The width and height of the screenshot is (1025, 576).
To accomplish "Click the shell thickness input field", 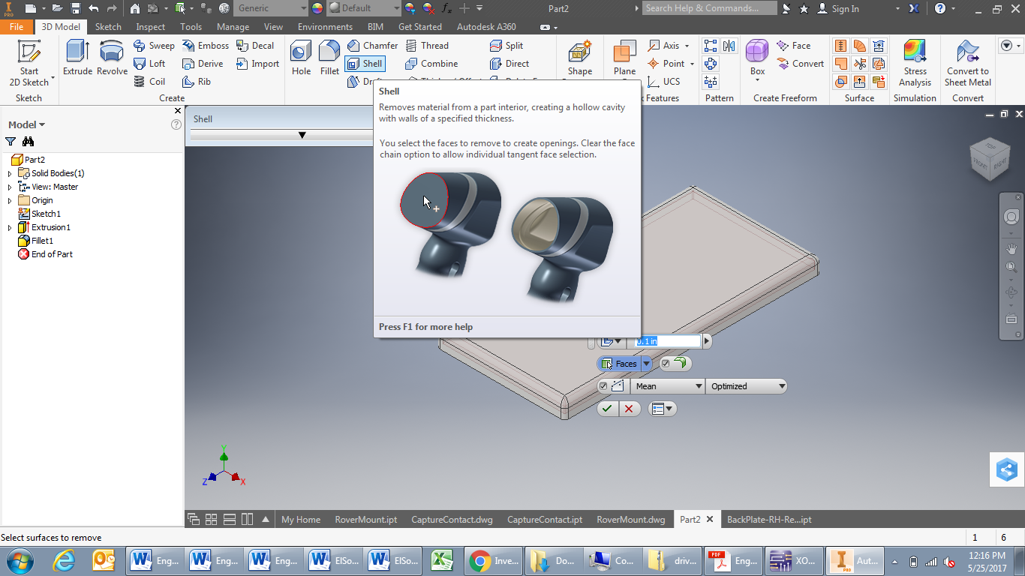I will pos(668,341).
